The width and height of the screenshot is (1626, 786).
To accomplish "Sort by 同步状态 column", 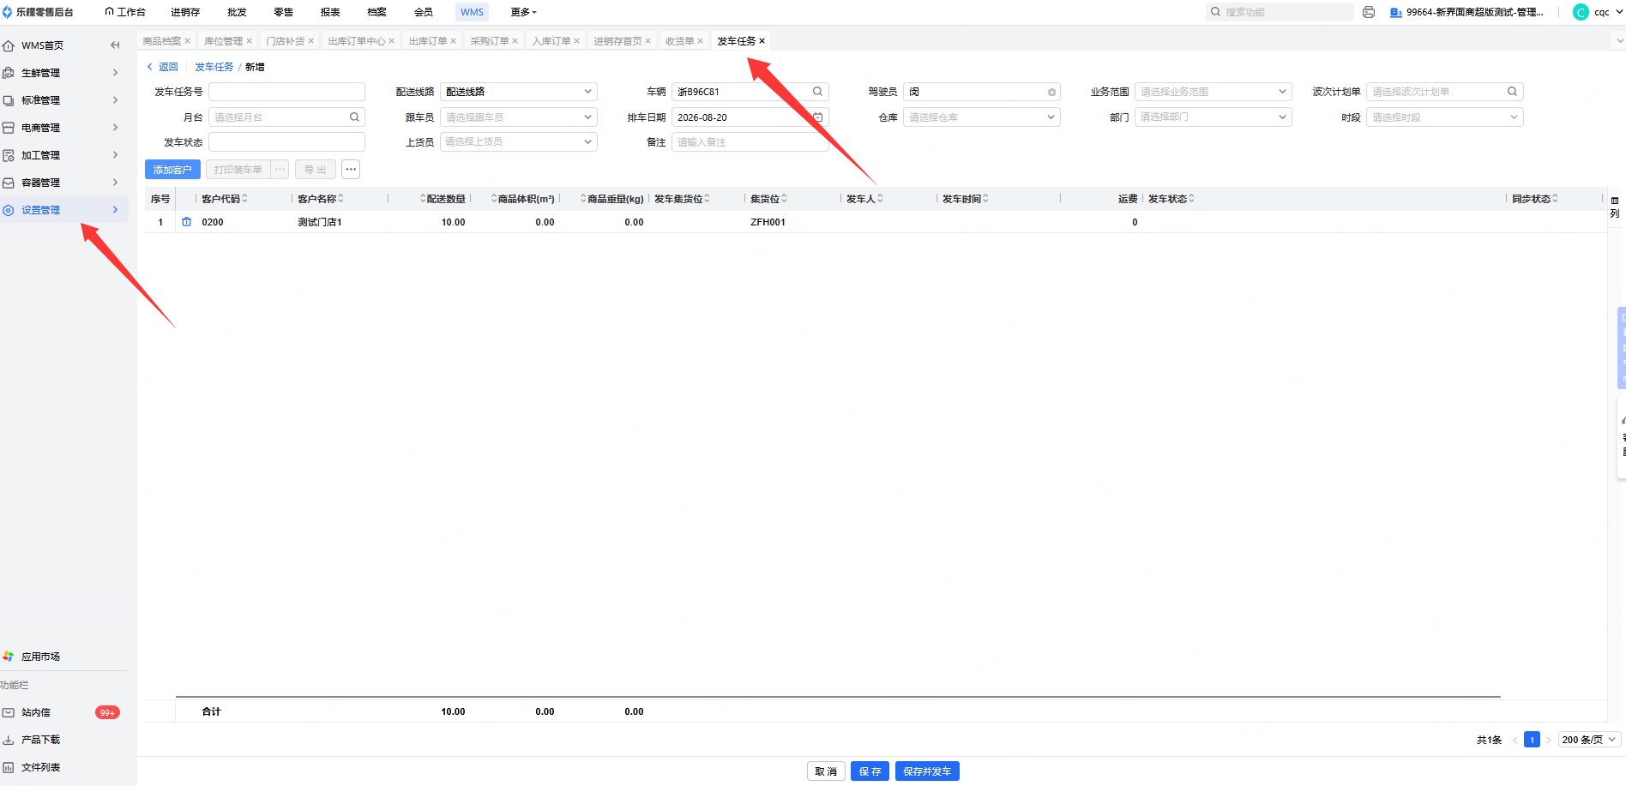I will 1555,199.
